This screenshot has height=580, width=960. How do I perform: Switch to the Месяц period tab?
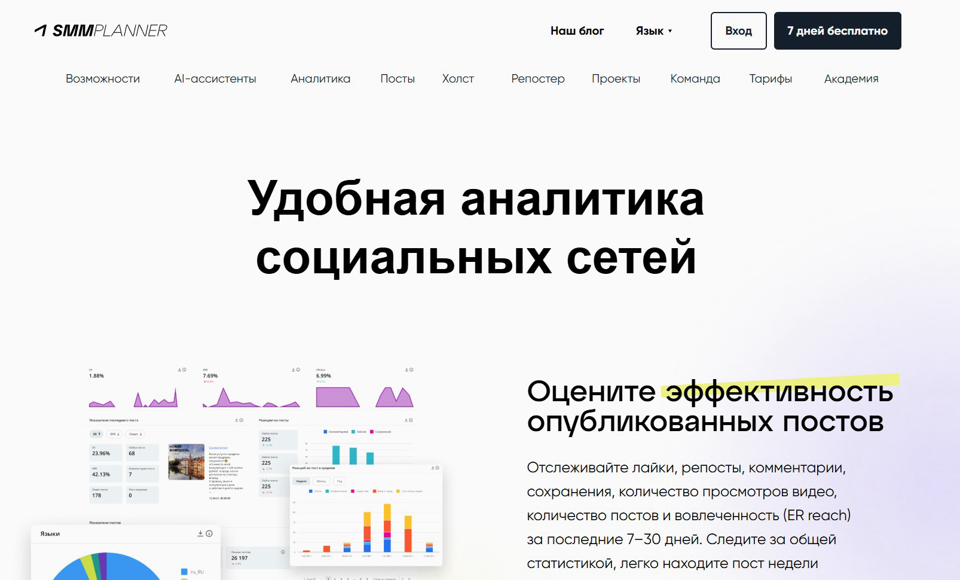(321, 481)
